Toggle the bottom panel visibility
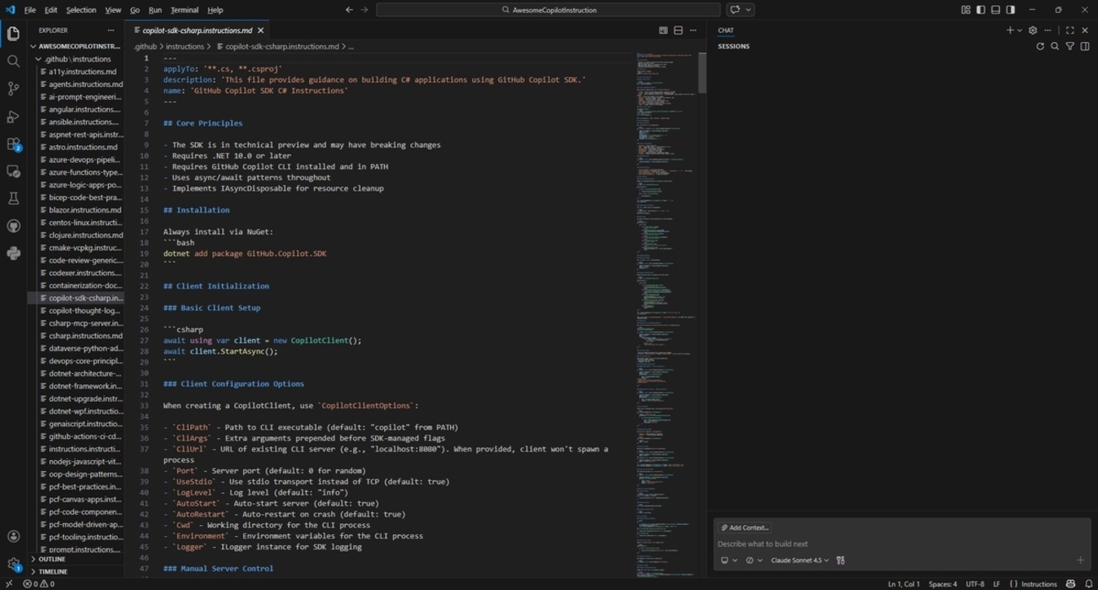Image resolution: width=1098 pixels, height=590 pixels. pos(996,10)
